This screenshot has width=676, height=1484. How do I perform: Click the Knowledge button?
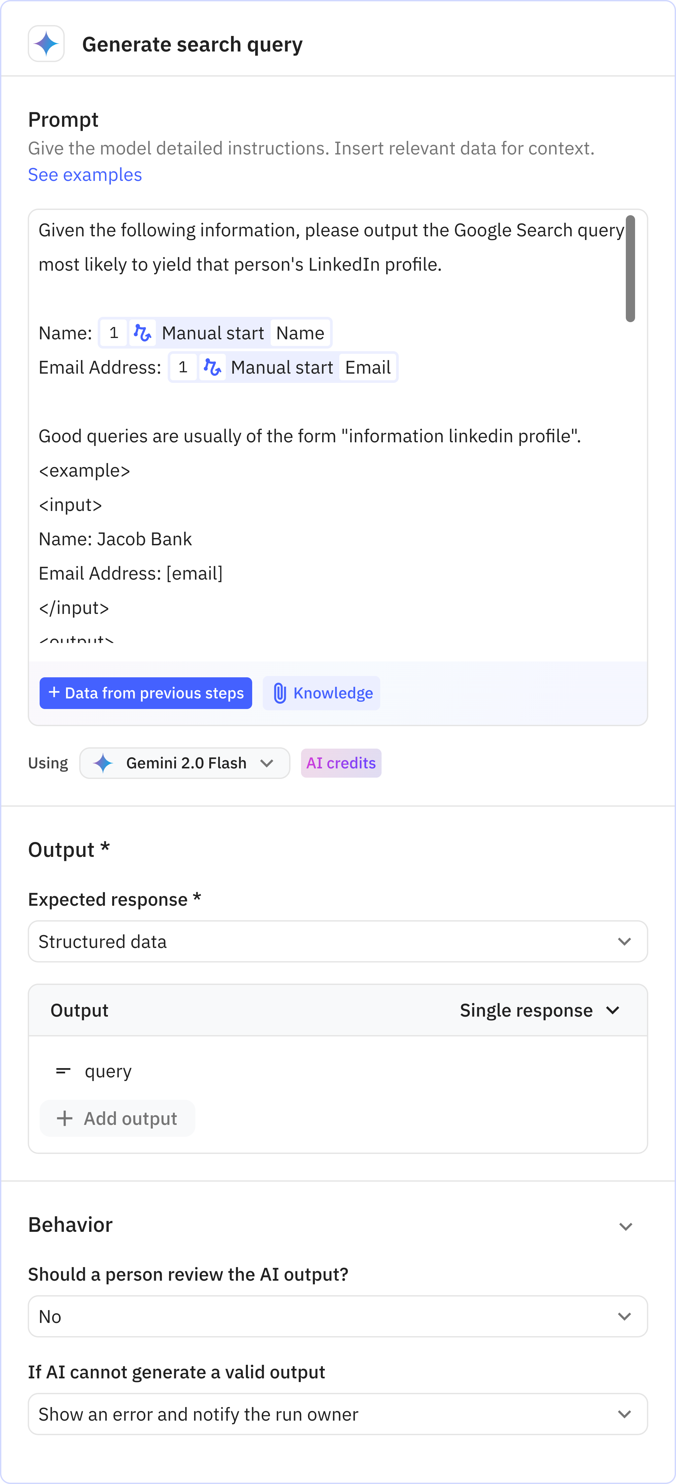[x=321, y=693]
